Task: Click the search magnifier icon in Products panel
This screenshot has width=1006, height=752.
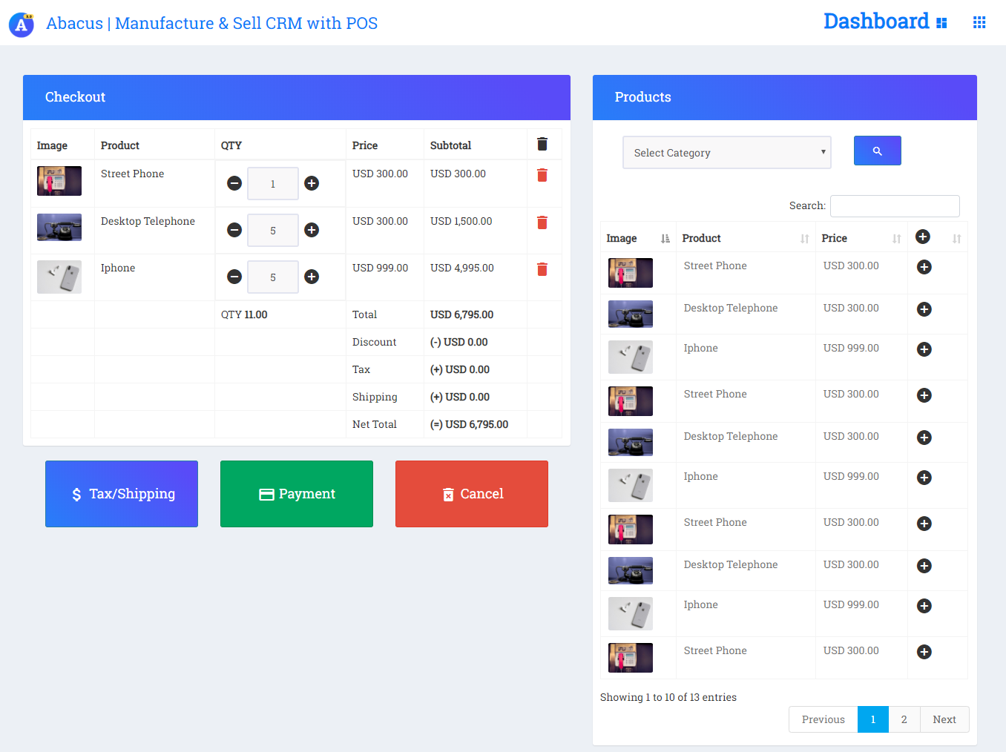Action: [x=877, y=151]
